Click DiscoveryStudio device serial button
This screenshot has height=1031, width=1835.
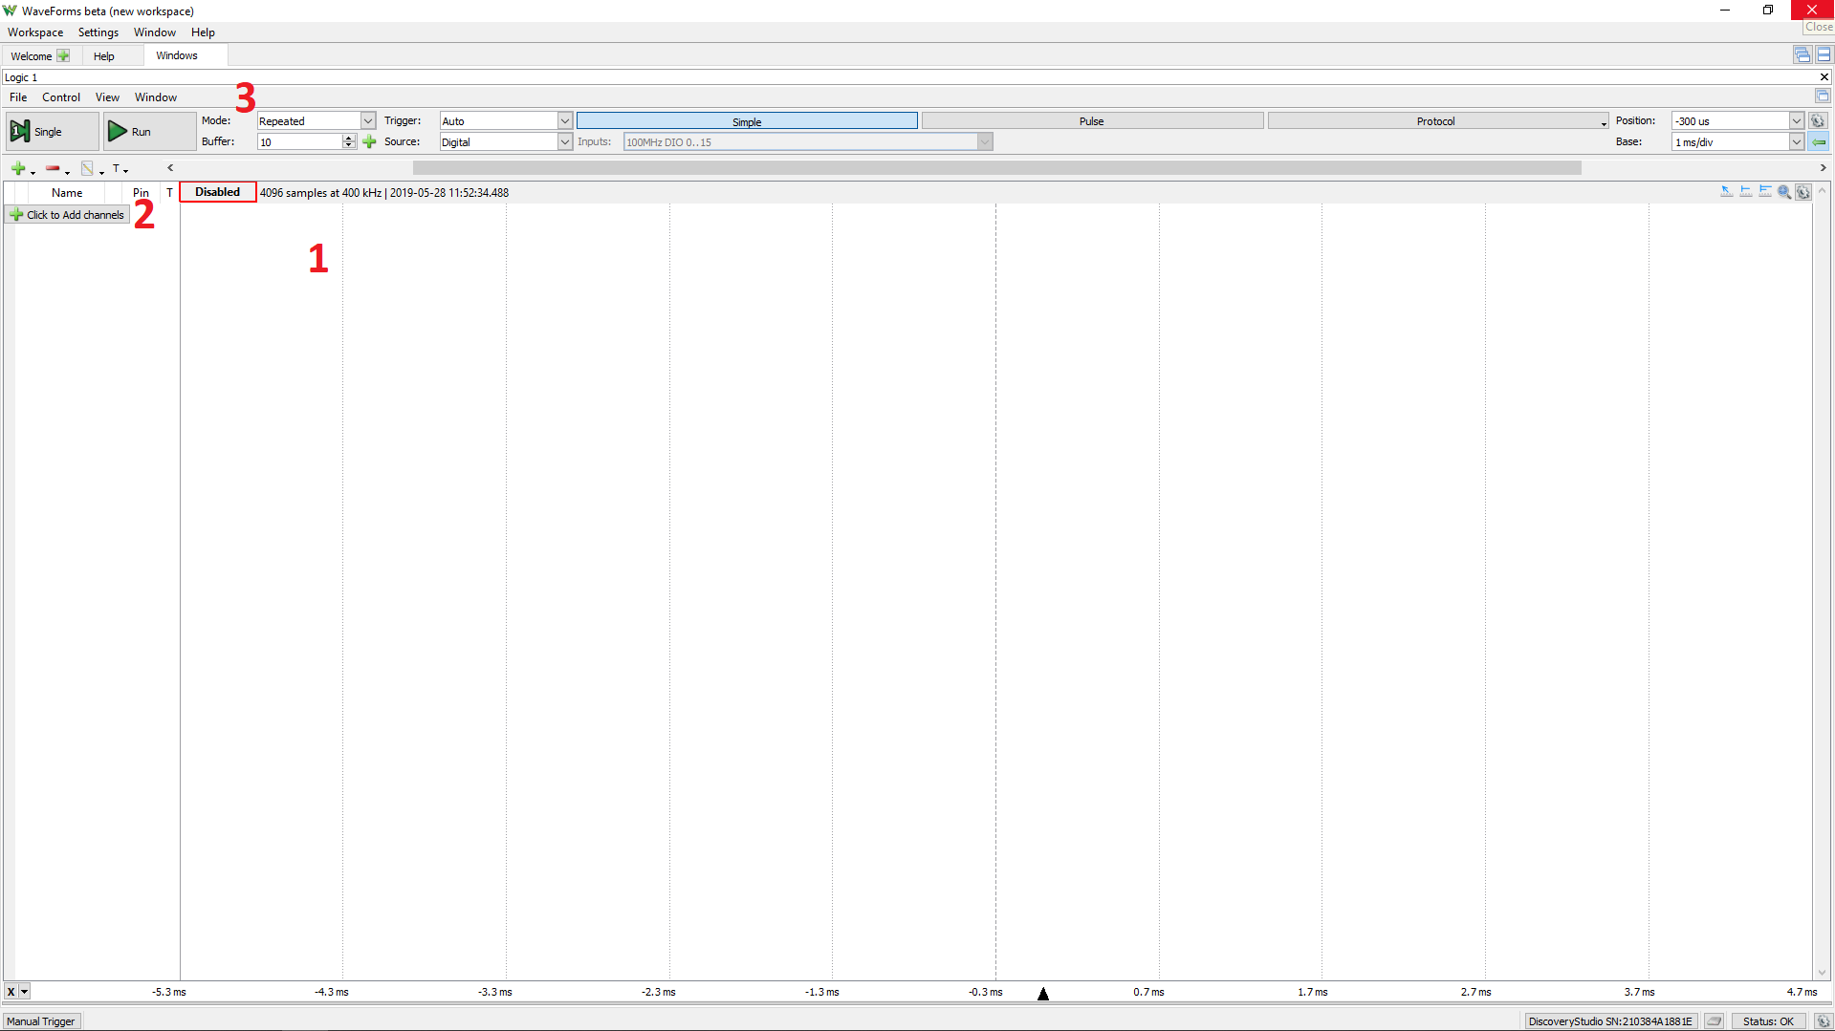pos(1610,1020)
